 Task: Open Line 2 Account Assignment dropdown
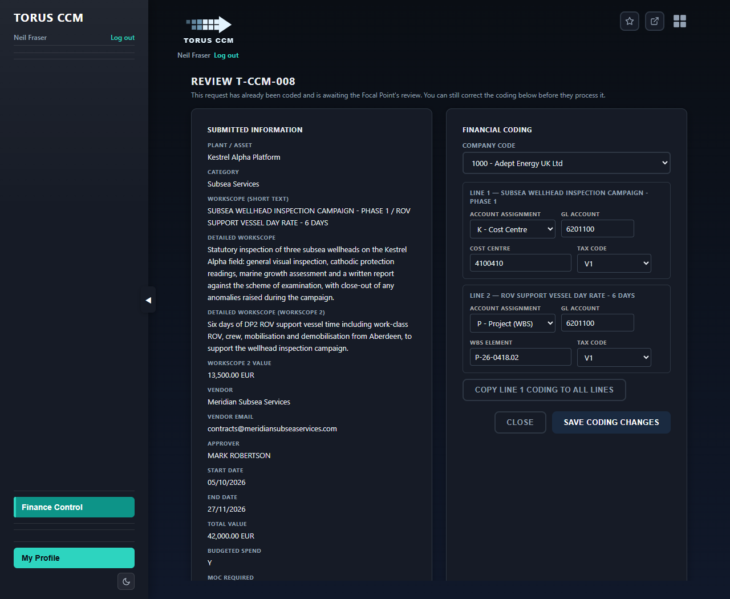[513, 323]
